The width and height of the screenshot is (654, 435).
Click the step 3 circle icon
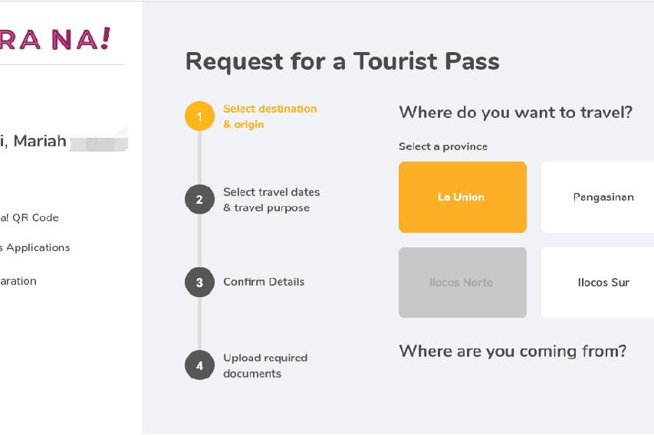199,282
